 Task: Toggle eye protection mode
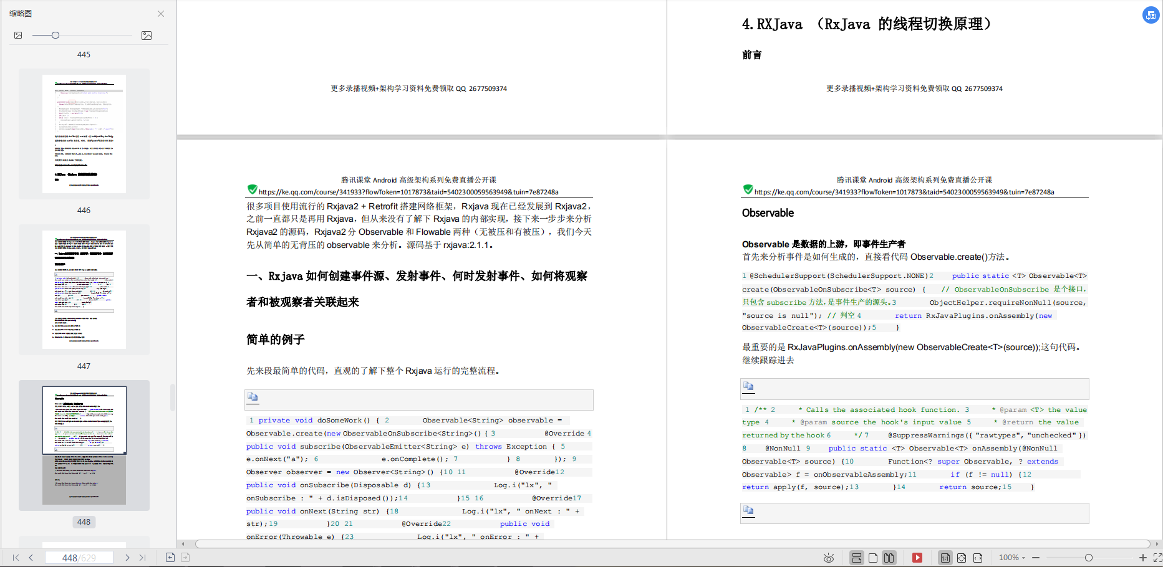pos(828,558)
